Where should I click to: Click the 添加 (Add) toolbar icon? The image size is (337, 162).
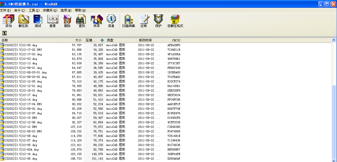point(9,21)
